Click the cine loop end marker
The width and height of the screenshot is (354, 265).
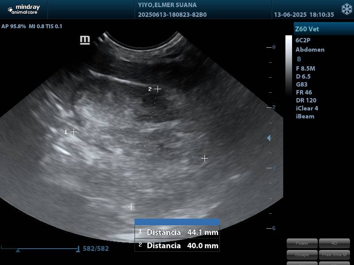78,249
